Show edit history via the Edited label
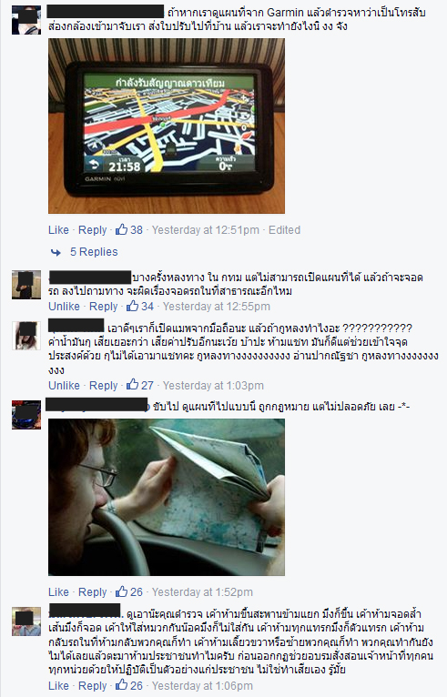 click(285, 230)
